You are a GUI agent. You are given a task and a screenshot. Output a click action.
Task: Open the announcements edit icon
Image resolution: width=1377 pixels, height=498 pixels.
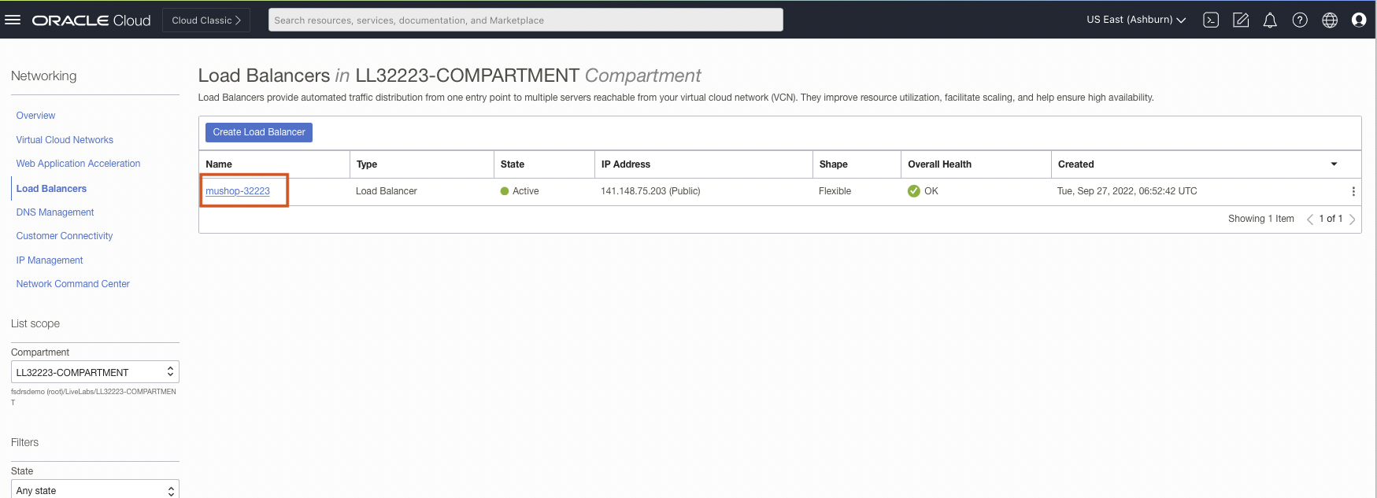coord(1241,20)
